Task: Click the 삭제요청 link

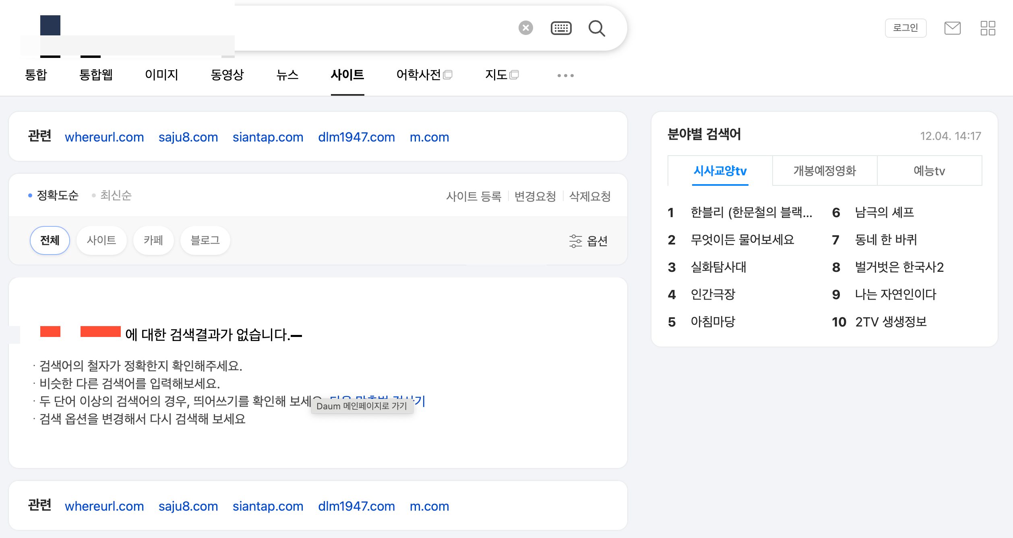Action: (x=590, y=196)
